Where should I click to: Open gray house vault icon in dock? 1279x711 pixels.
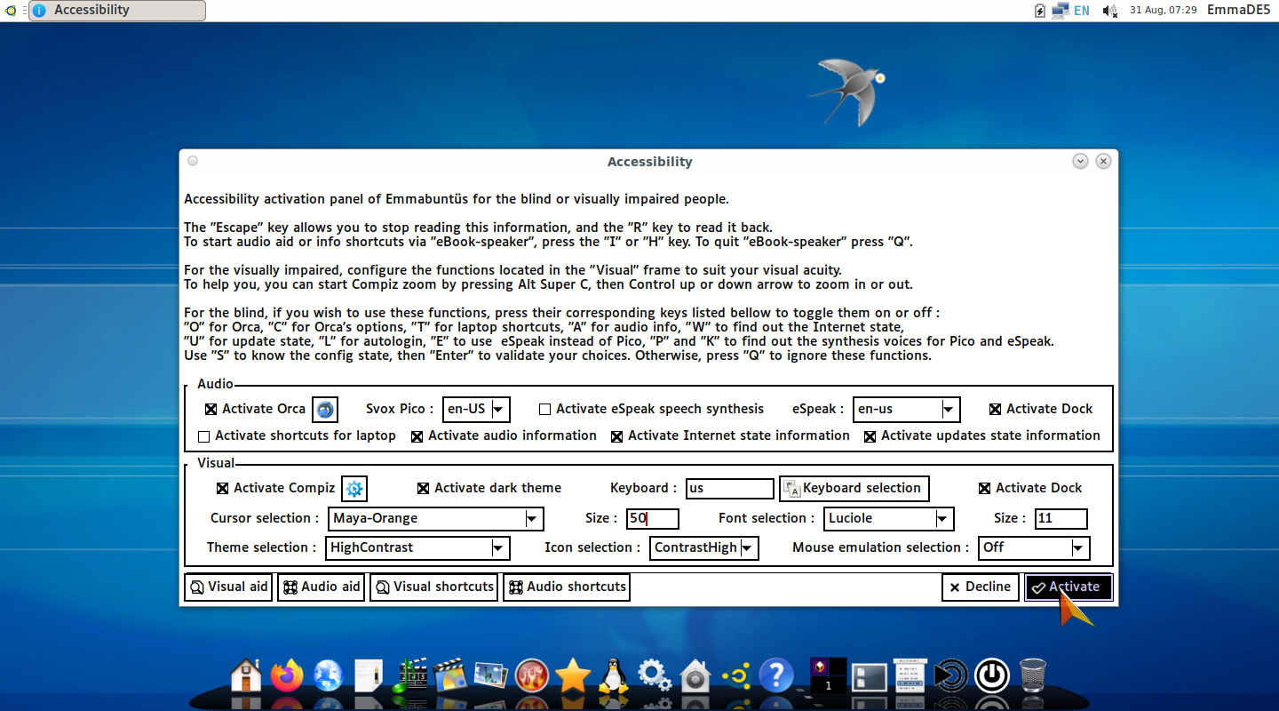coord(695,676)
